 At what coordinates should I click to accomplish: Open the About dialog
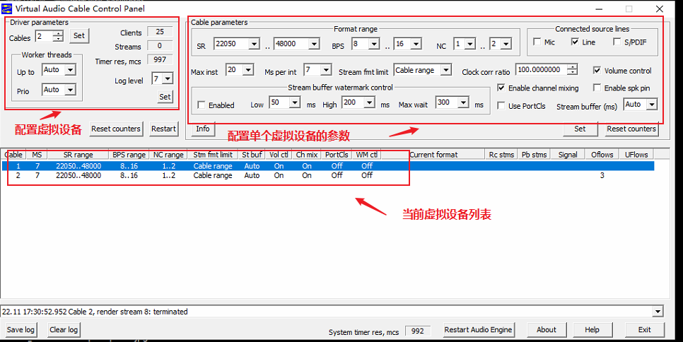pos(547,329)
